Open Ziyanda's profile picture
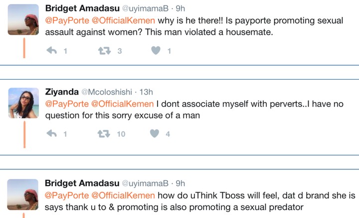The image size is (359, 218). 23,103
